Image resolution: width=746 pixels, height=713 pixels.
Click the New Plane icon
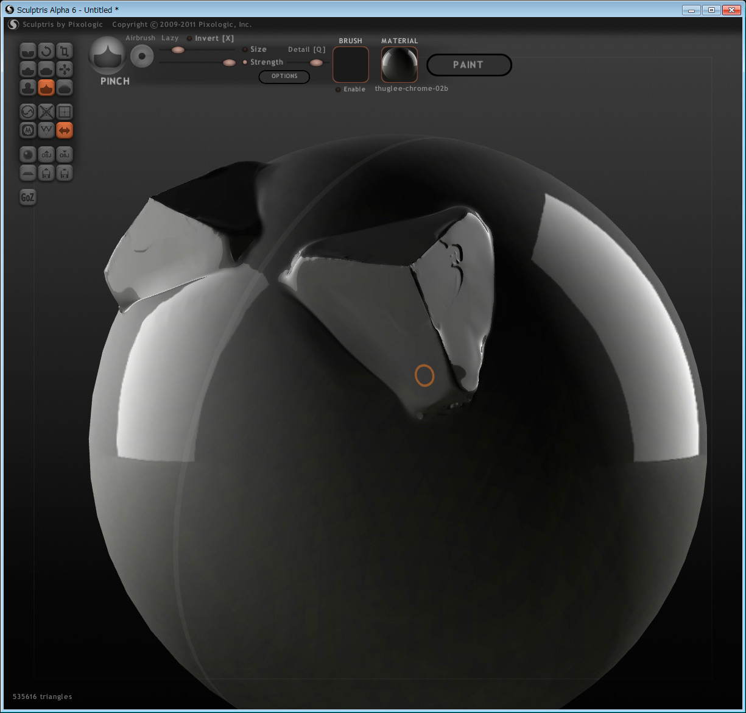(x=28, y=173)
